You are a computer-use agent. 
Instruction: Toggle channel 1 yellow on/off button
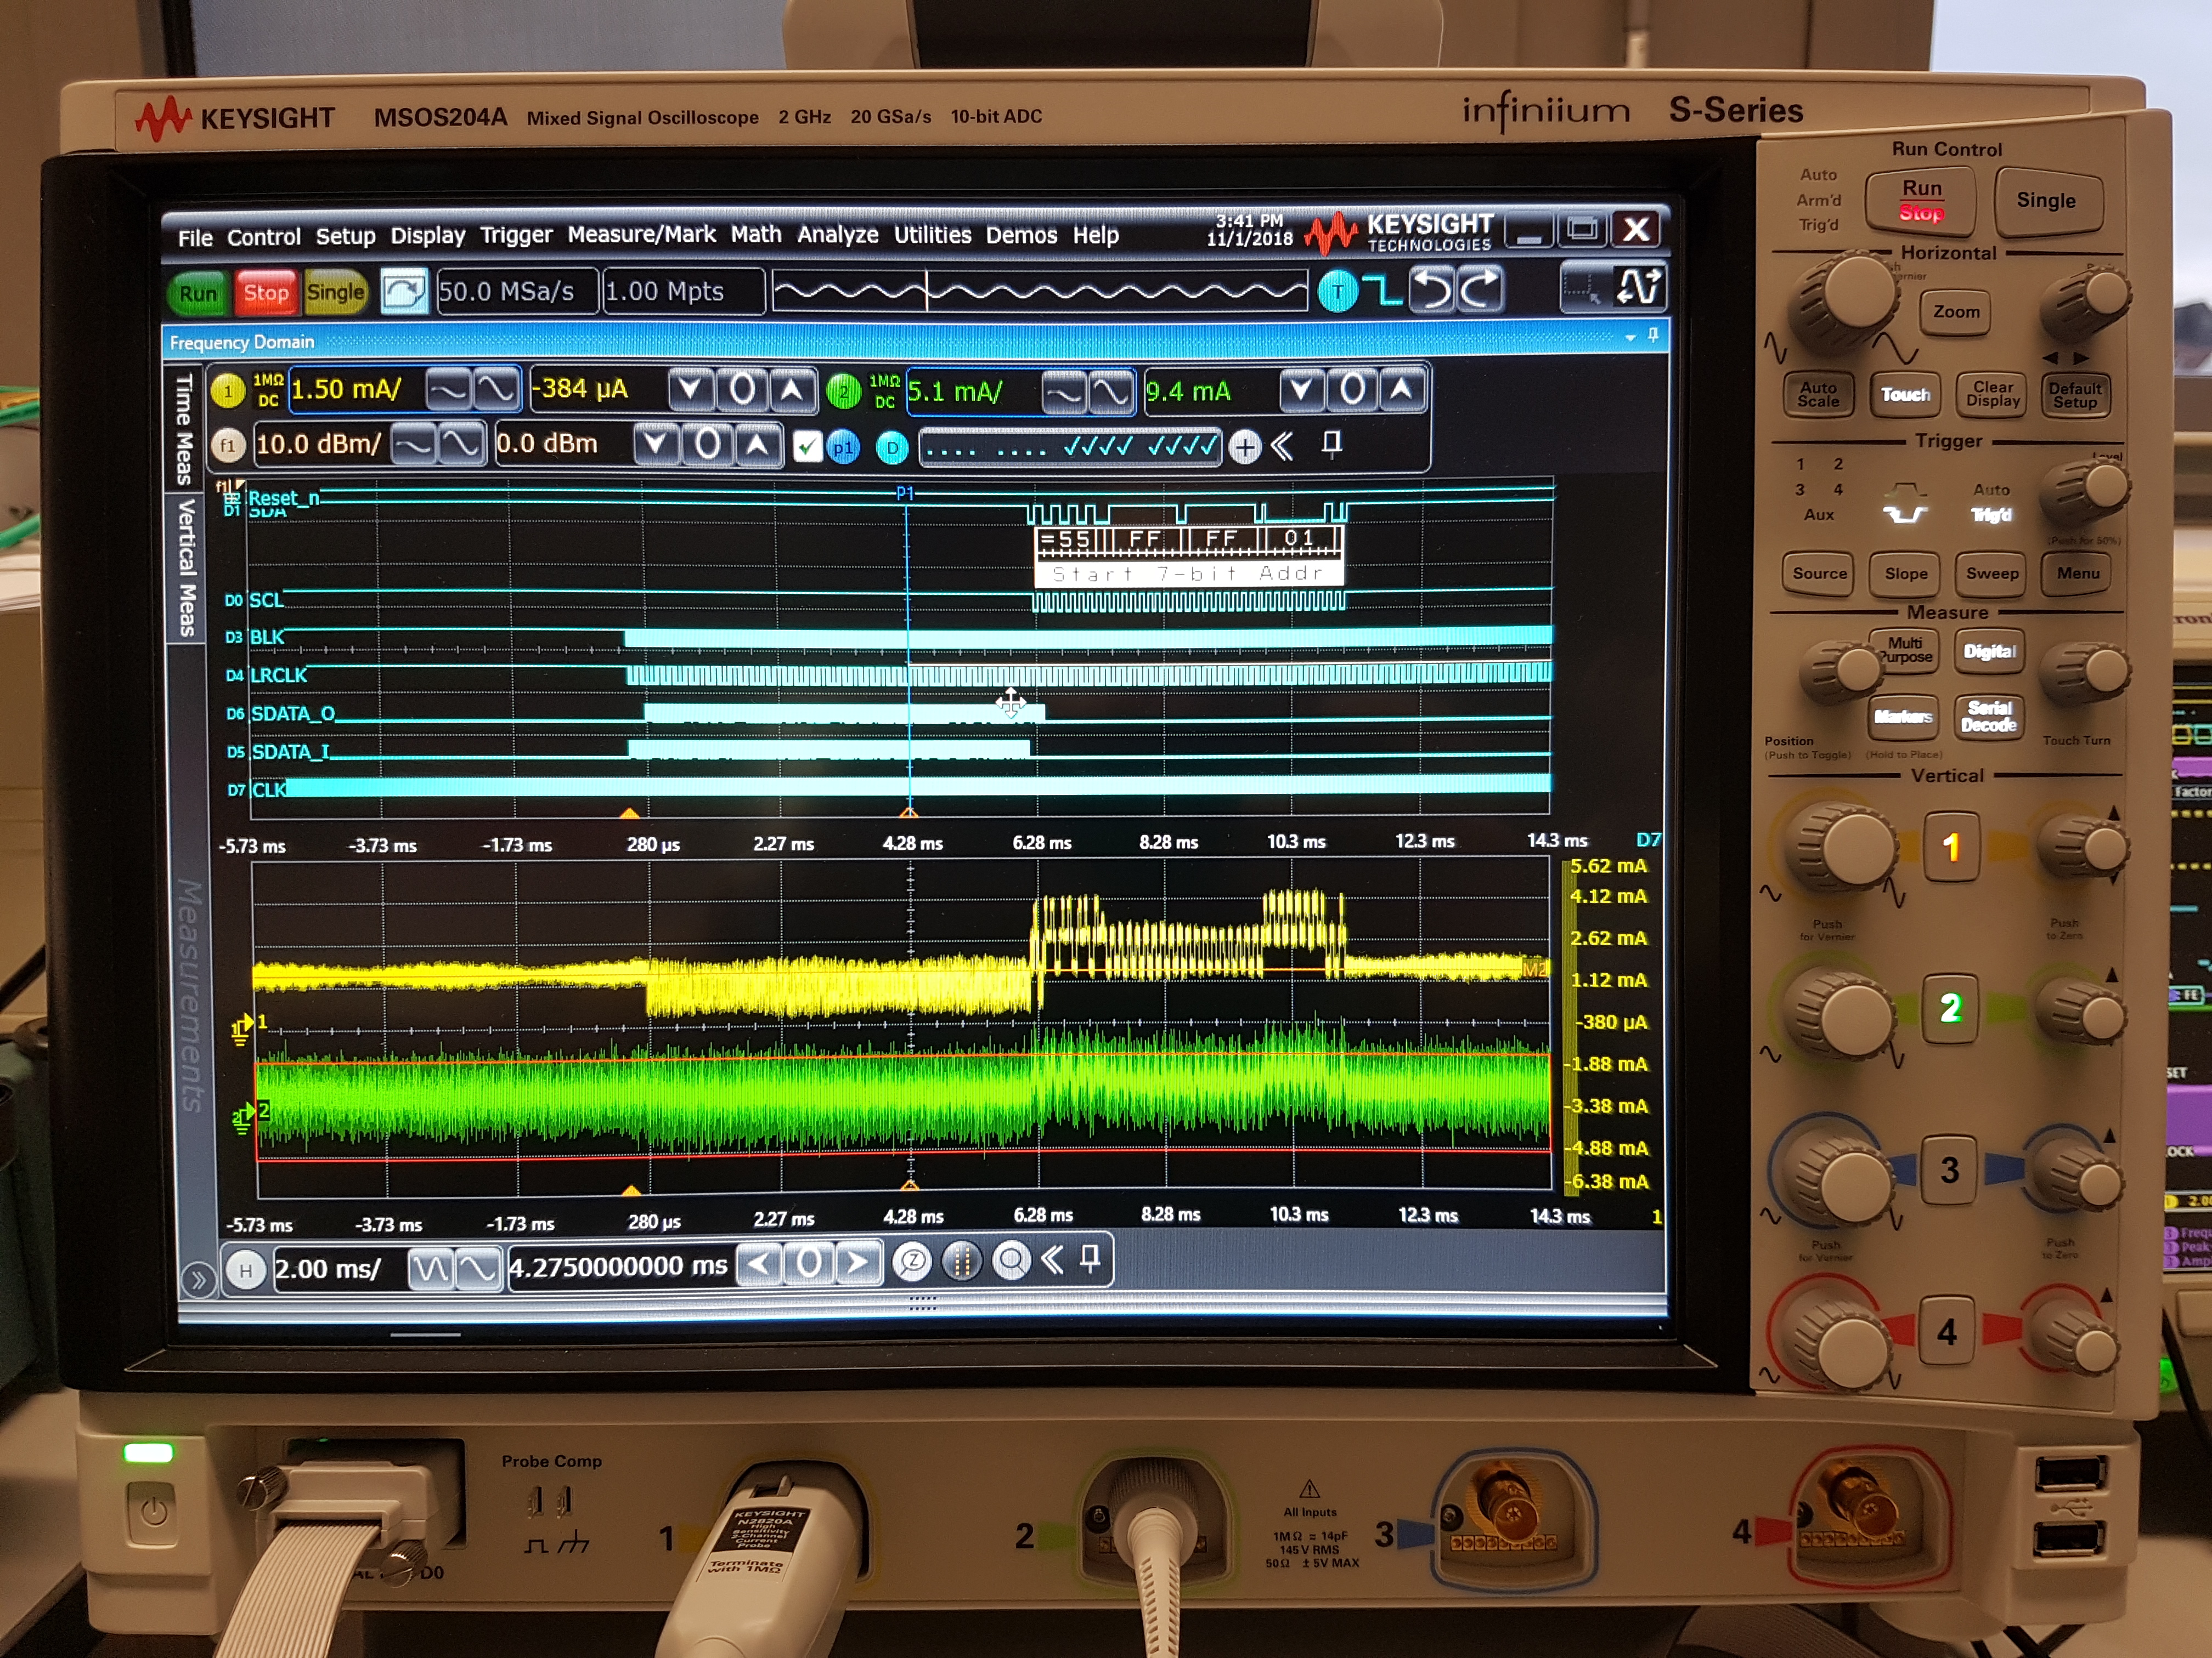228,391
